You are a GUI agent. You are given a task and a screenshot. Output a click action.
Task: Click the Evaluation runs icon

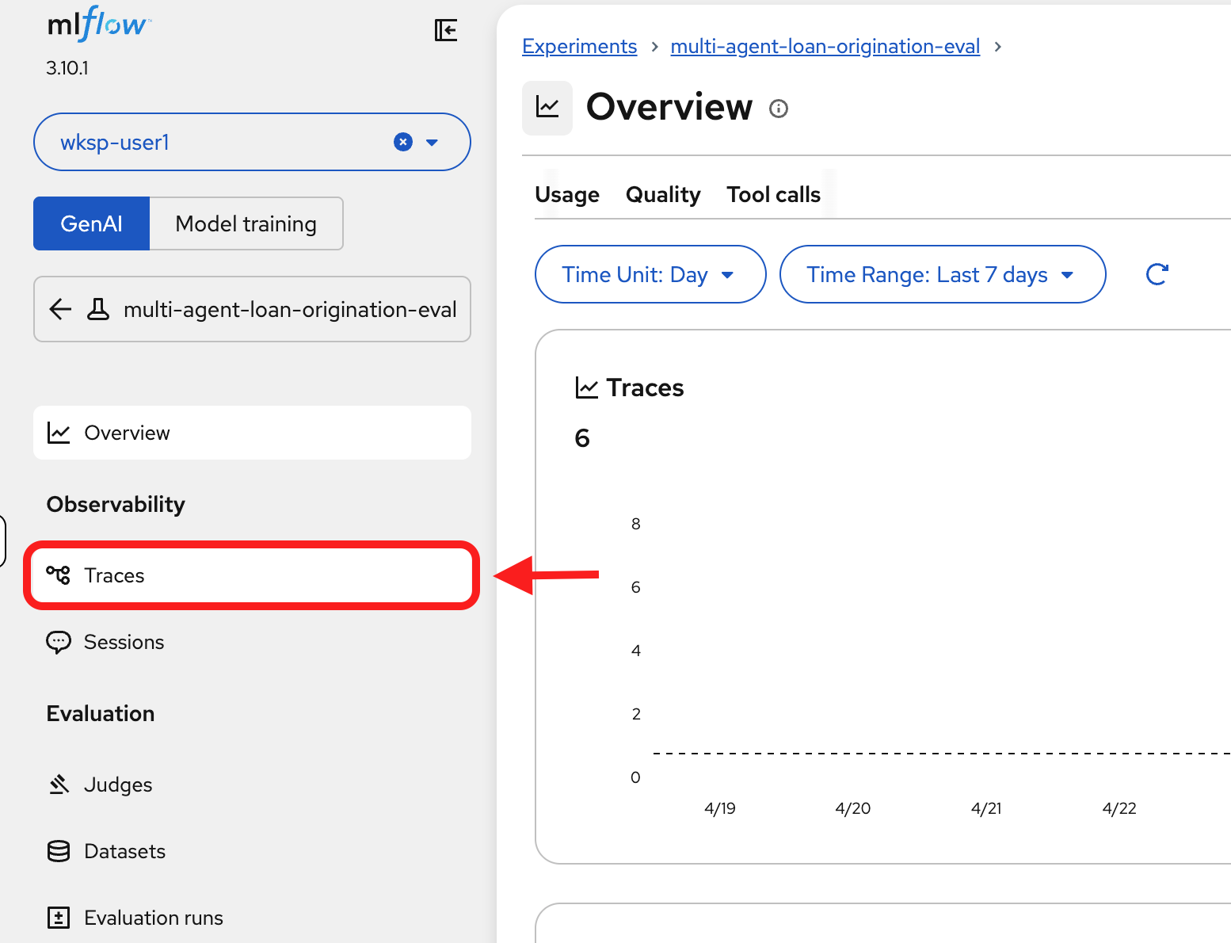(59, 918)
